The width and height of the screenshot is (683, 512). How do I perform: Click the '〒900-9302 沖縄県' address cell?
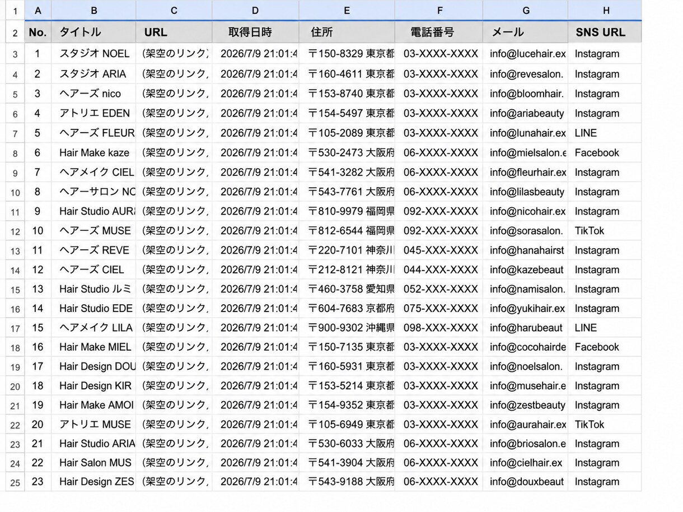(x=347, y=328)
